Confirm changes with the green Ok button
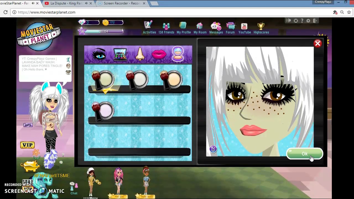This screenshot has width=354, height=199. click(304, 154)
